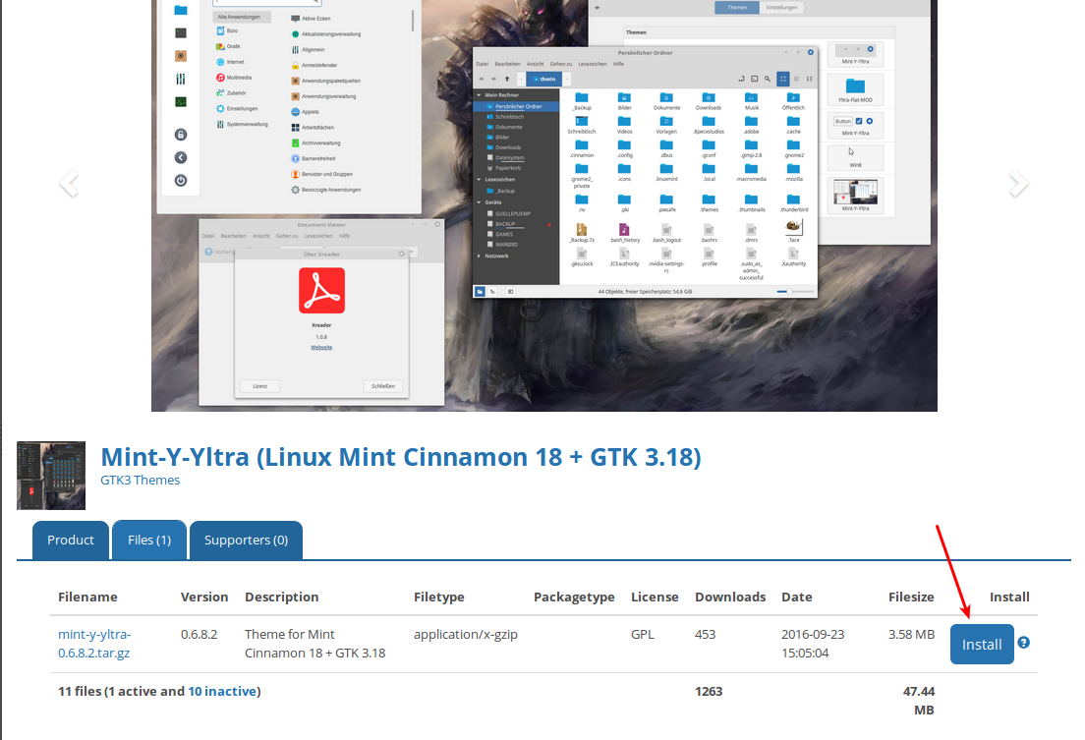Click the Schließen button in the Xreader dialog
Screen dimensions: 1085x740
pyautogui.click(x=382, y=386)
